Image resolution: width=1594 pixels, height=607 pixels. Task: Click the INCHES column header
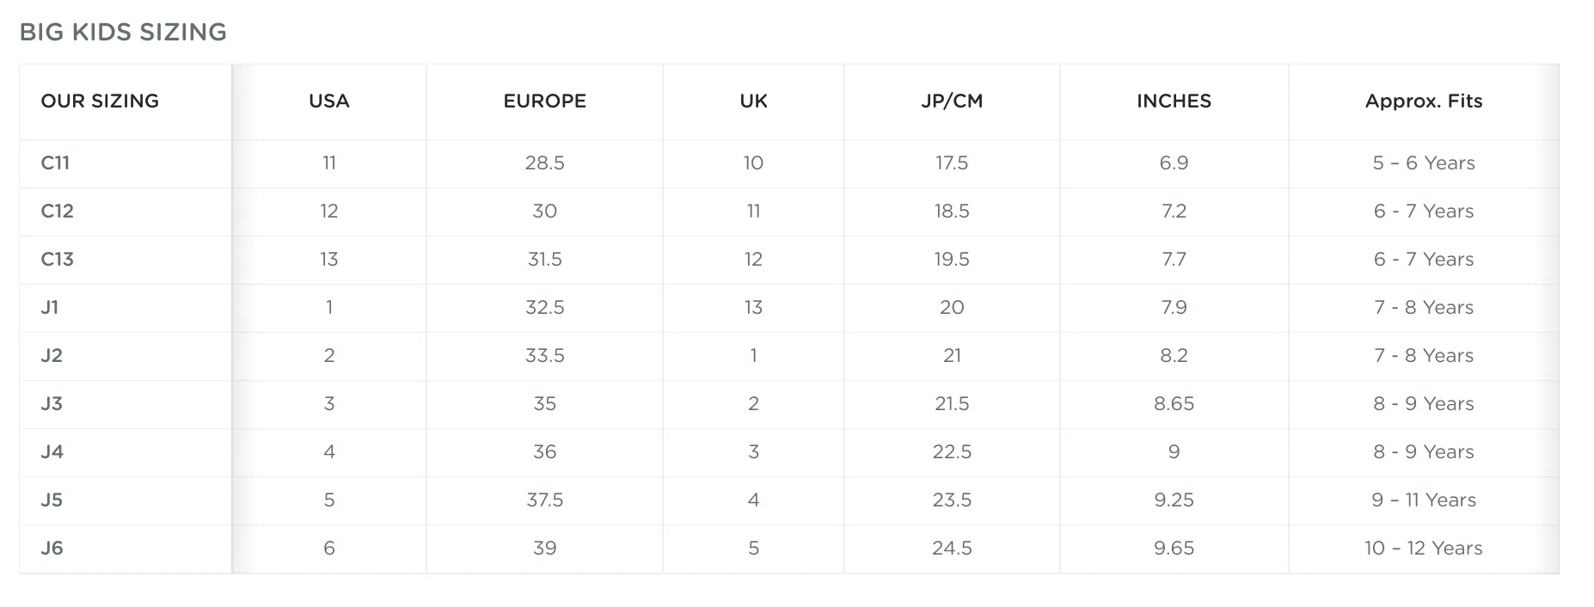click(x=1174, y=101)
